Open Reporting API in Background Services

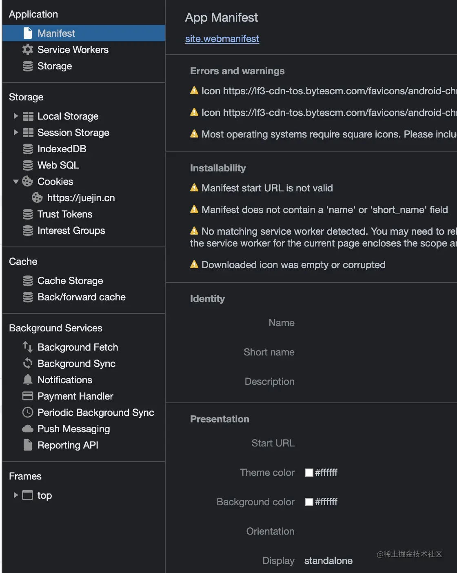(x=68, y=445)
